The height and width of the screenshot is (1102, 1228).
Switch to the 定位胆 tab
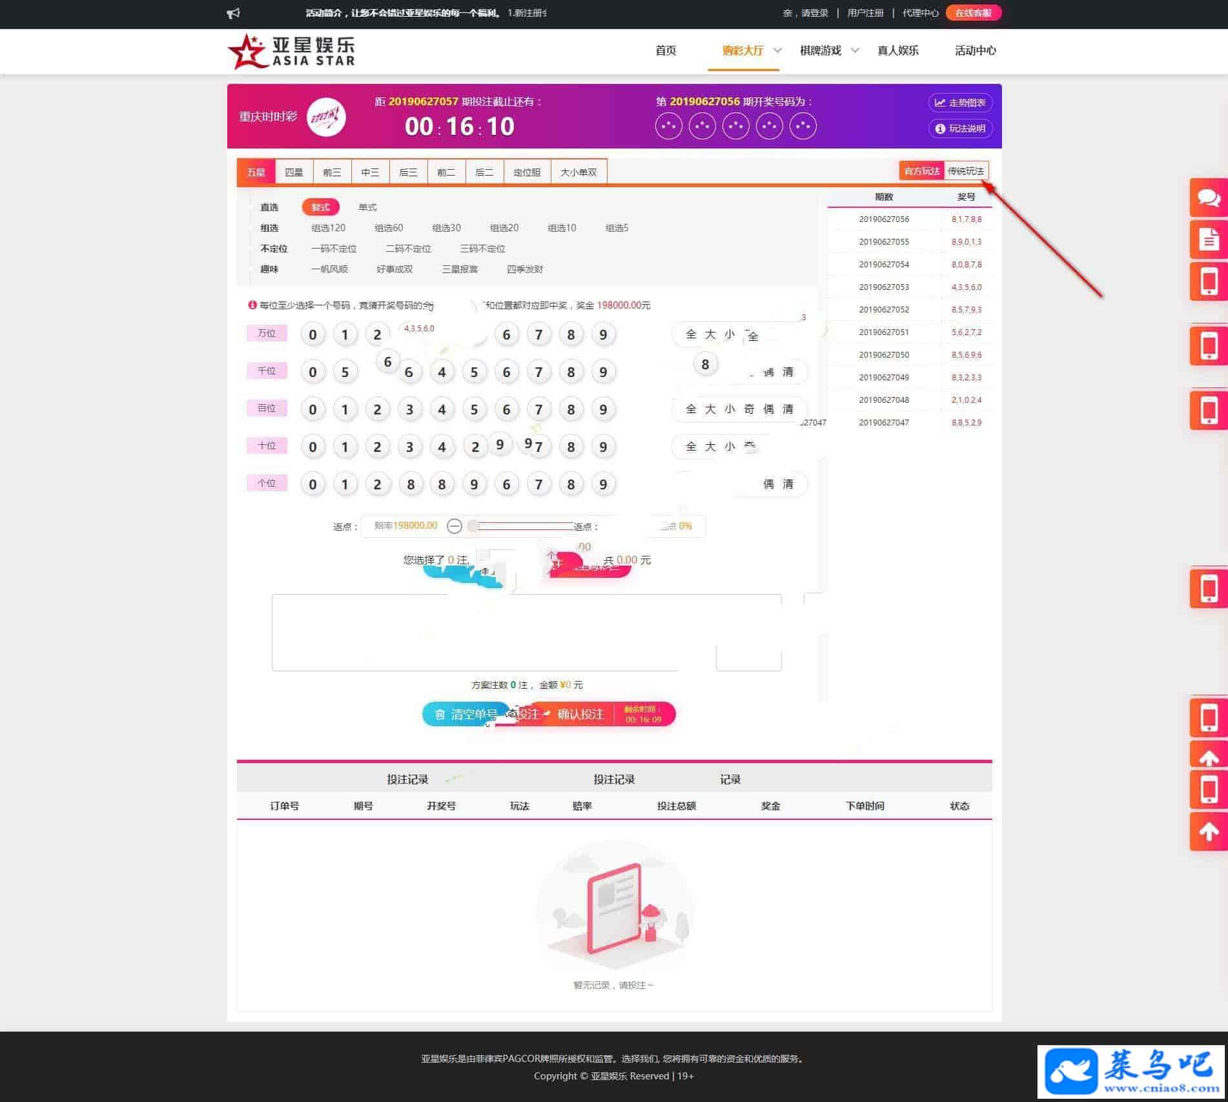coord(527,172)
